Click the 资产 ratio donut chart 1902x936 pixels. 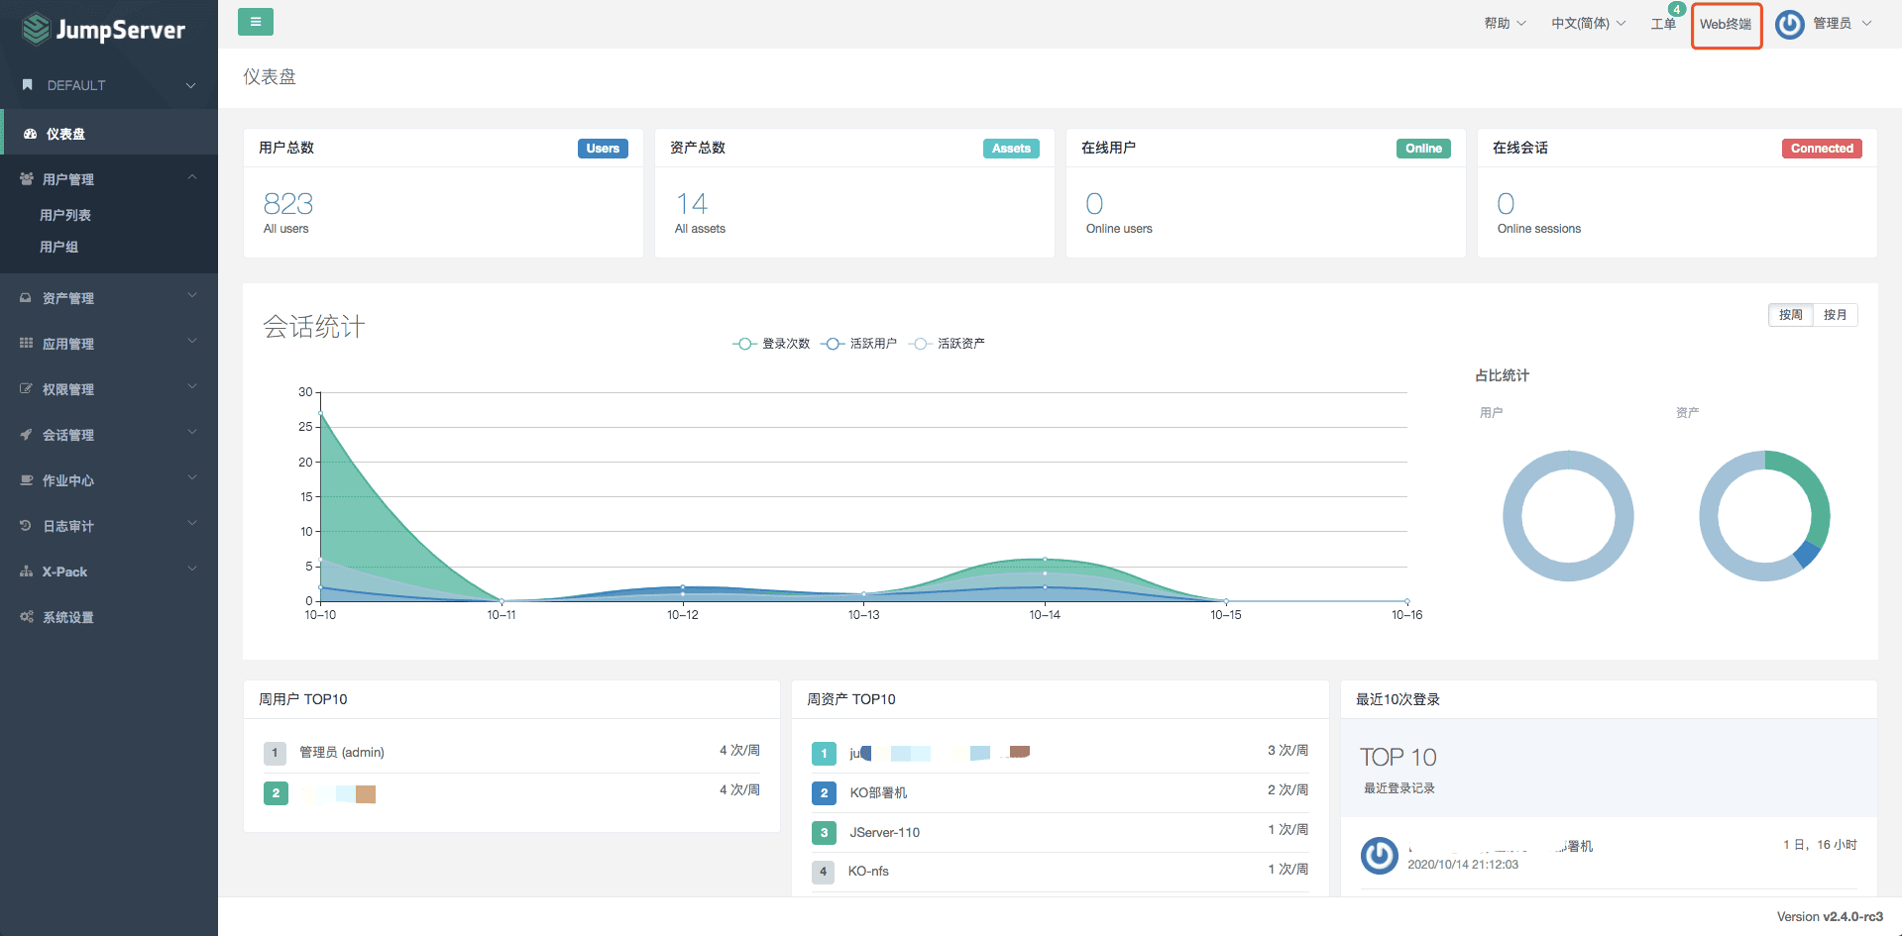1764,516
